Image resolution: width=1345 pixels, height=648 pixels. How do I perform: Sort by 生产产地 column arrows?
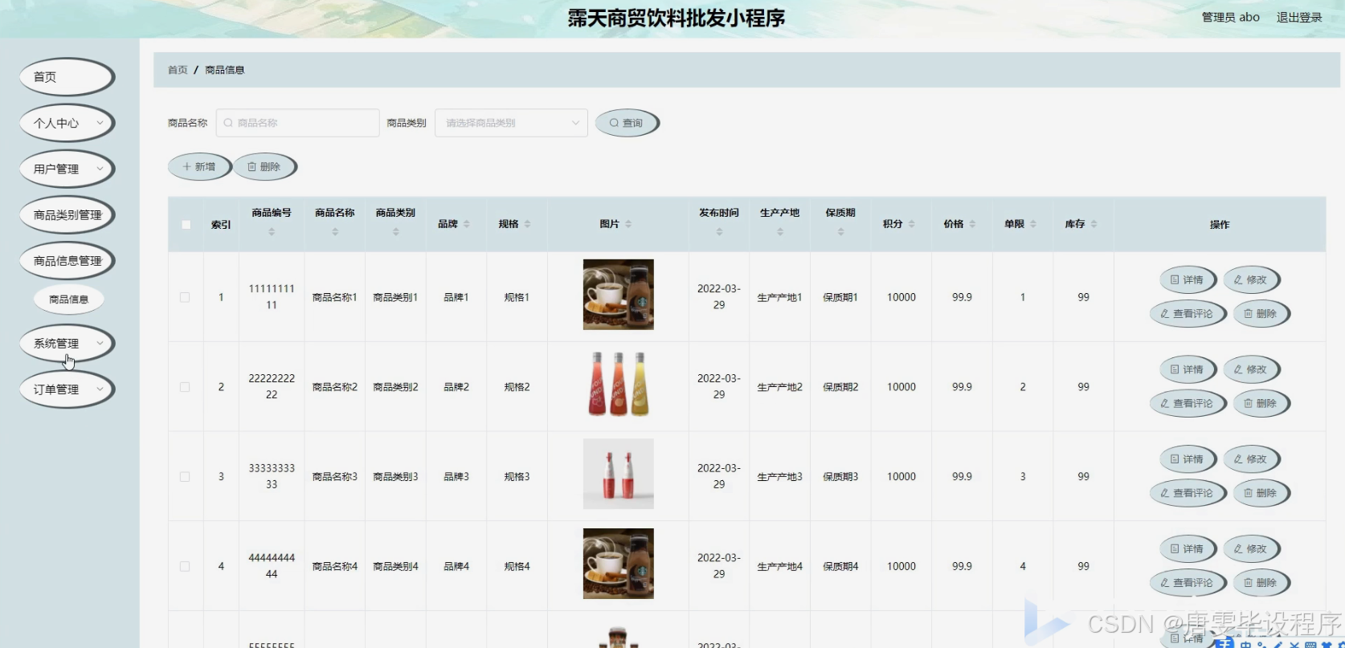pos(780,232)
